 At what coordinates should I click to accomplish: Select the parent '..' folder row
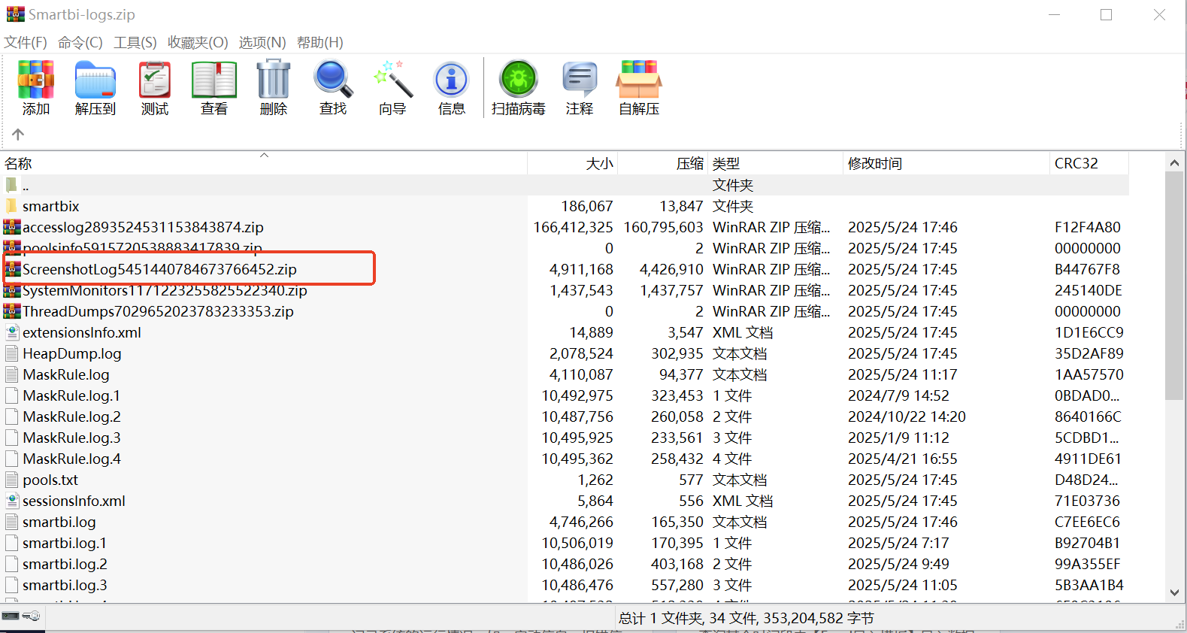[565, 185]
